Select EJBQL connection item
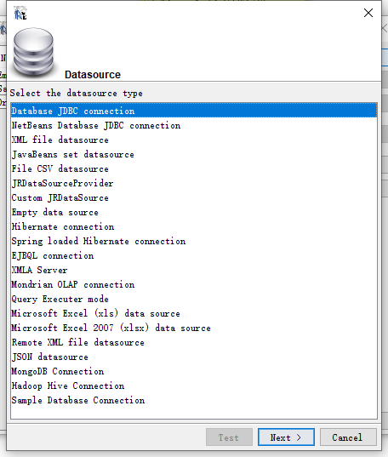The height and width of the screenshot is (457, 388). [194, 256]
